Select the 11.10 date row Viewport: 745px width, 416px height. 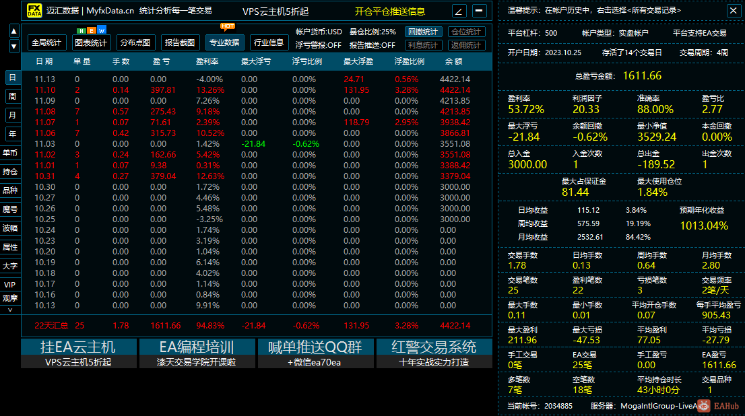click(257, 90)
